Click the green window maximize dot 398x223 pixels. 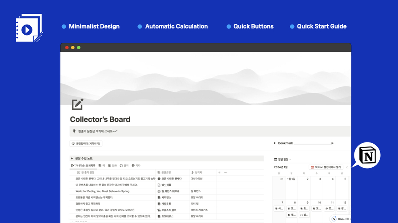point(79,47)
